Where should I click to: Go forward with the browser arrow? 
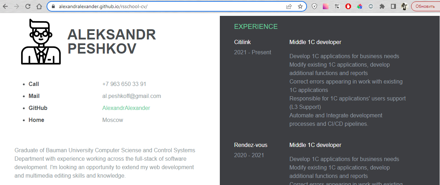17,6
